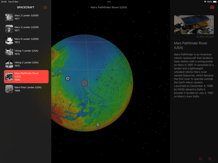
Task: Select Mars 6 Lander (USSR) row
Action: (26, 41)
